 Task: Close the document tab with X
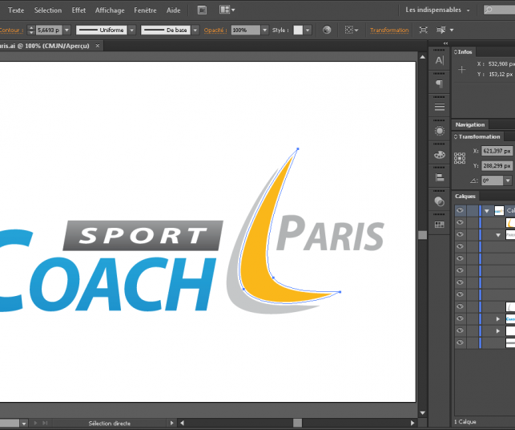pos(98,46)
